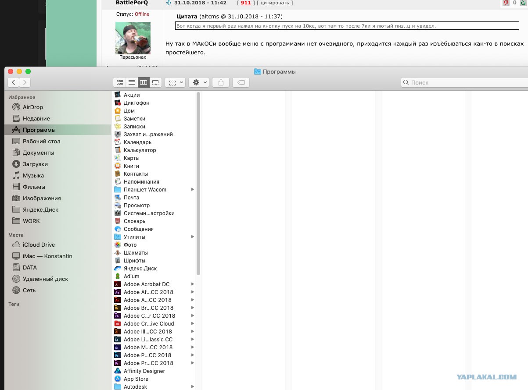Screen dimensions: 528x390
Task: Select the Акции app
Action: point(154,95)
